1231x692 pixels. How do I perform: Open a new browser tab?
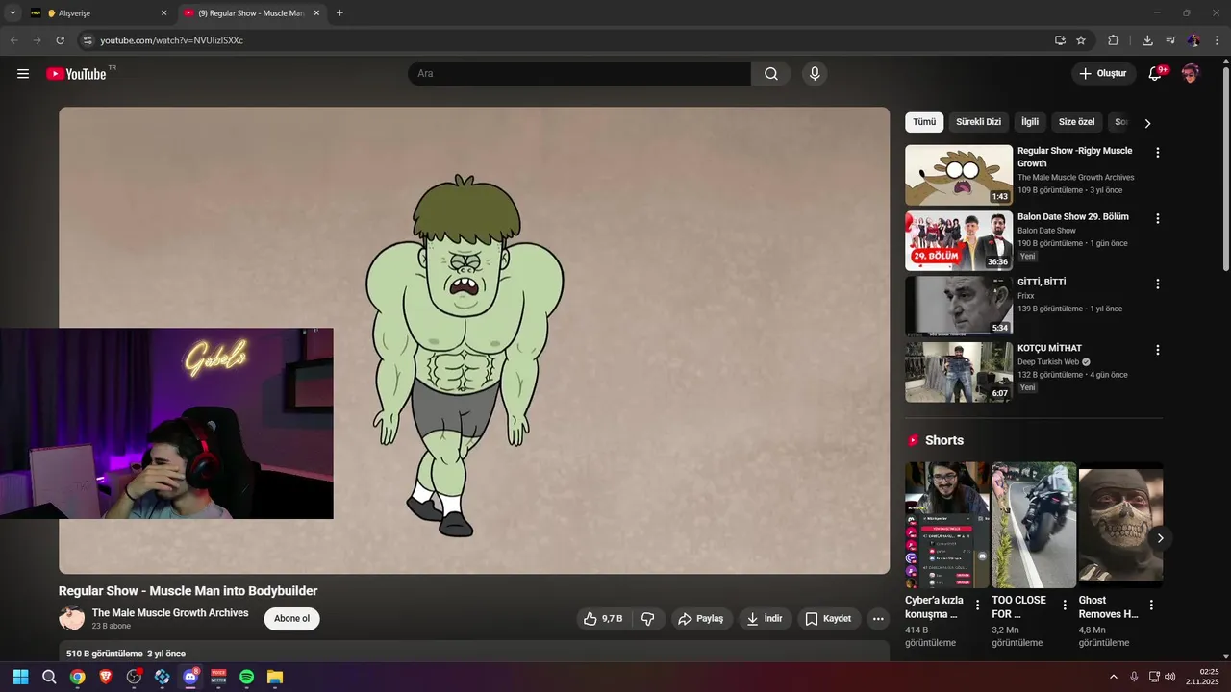point(339,13)
